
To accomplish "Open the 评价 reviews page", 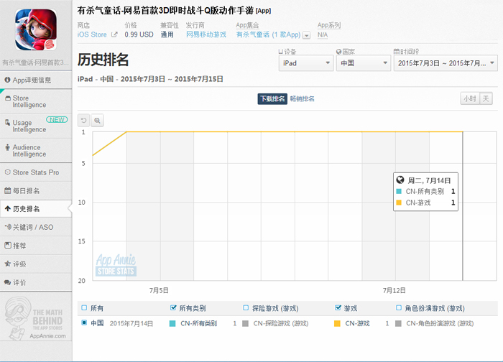I will [x=36, y=282].
